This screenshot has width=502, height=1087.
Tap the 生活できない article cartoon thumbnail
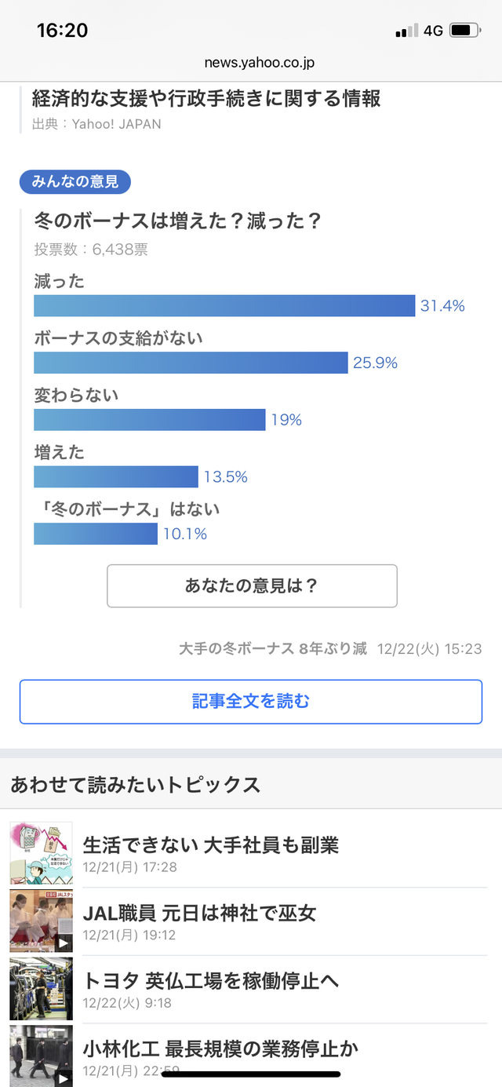tap(41, 853)
